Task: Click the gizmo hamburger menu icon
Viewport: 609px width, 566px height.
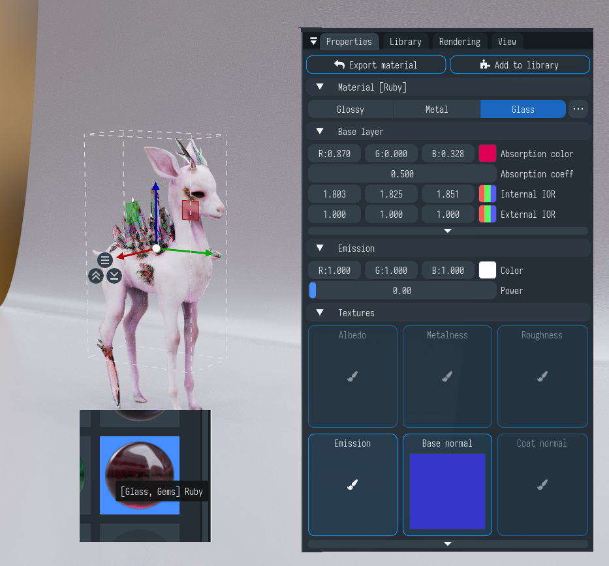Action: pos(105,260)
